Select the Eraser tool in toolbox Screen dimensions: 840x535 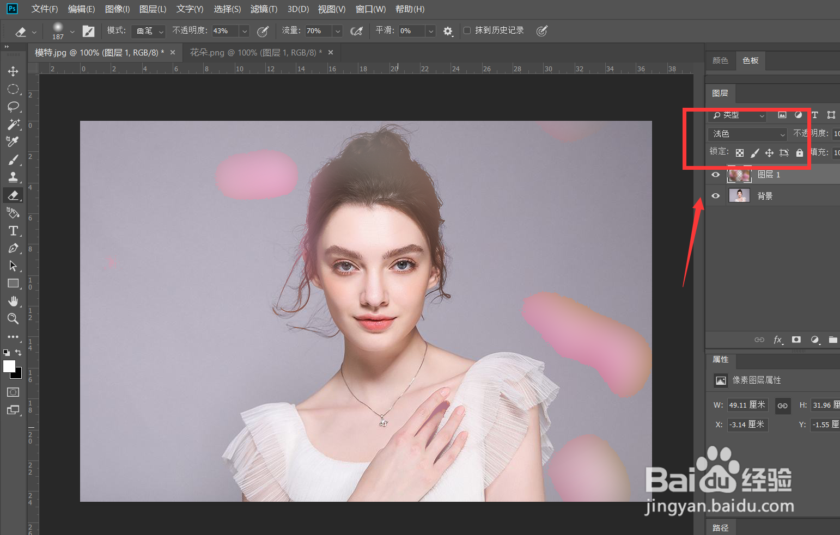(x=13, y=195)
